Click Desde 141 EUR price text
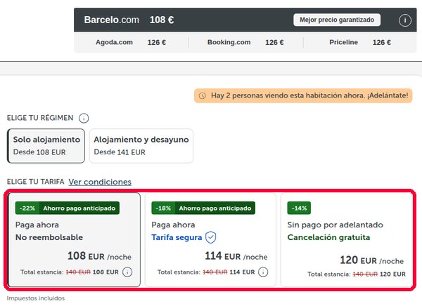The height and width of the screenshot is (306, 422). click(x=120, y=152)
